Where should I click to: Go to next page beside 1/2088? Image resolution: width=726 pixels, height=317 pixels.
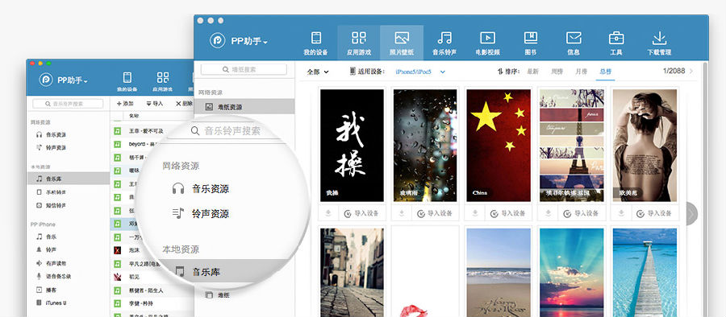coord(691,71)
